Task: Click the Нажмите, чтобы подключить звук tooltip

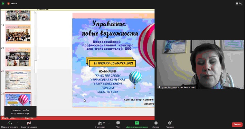Action: click(20, 112)
